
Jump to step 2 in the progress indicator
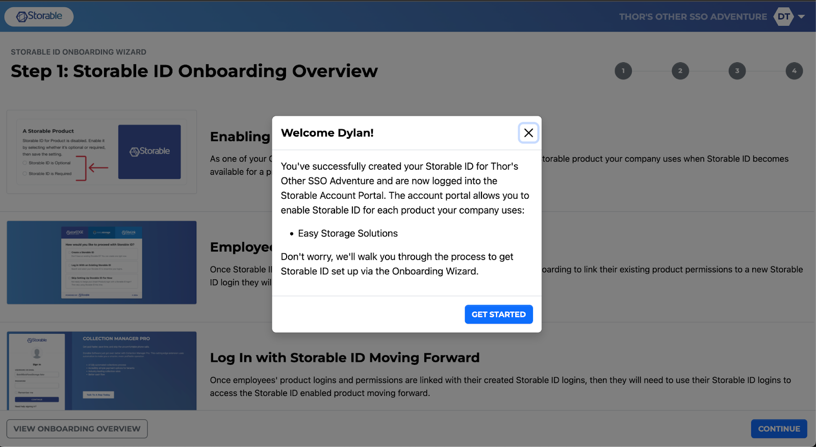(680, 71)
